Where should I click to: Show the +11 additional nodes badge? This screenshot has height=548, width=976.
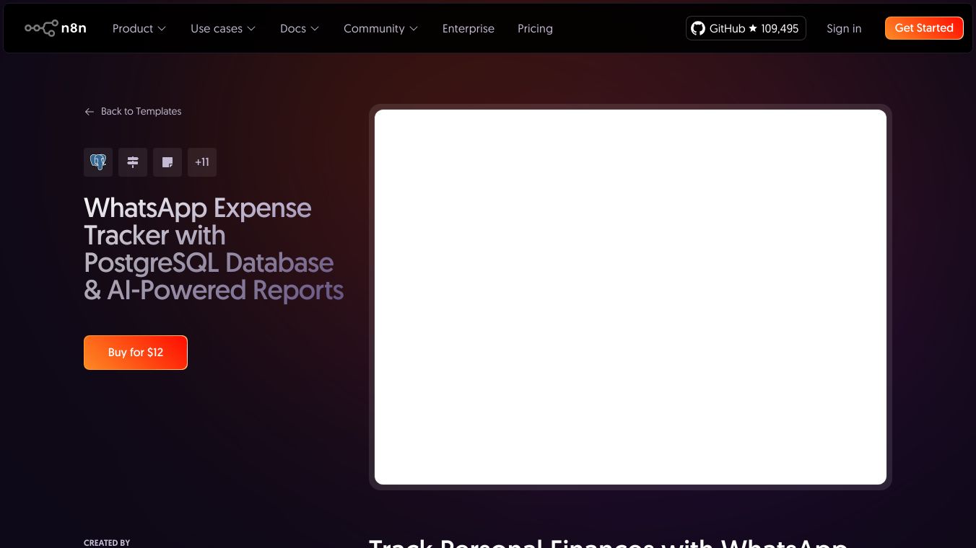pyautogui.click(x=202, y=162)
